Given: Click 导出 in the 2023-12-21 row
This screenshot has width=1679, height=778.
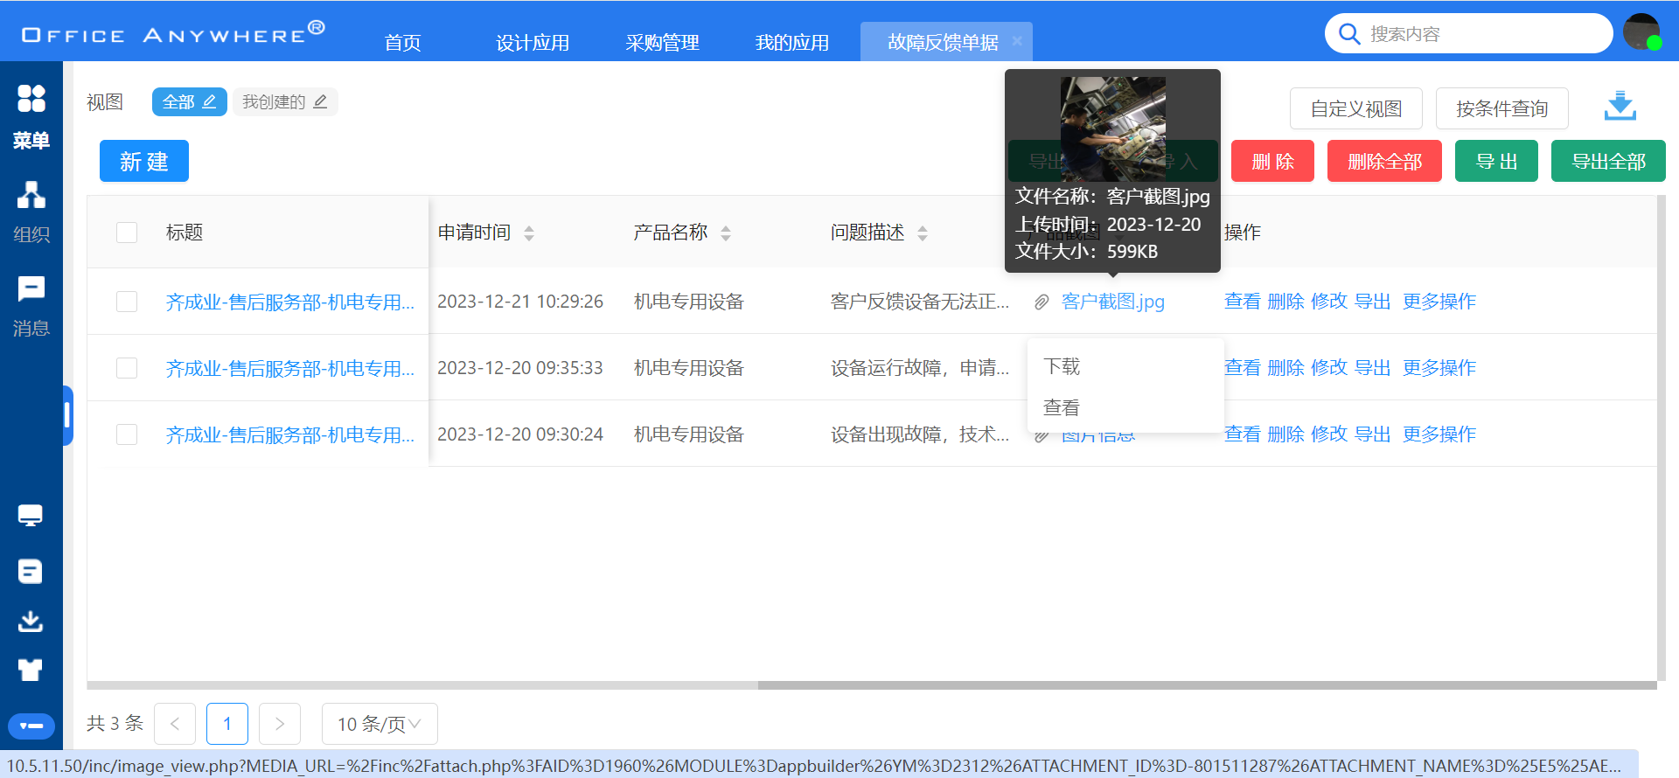Looking at the screenshot, I should point(1373,302).
